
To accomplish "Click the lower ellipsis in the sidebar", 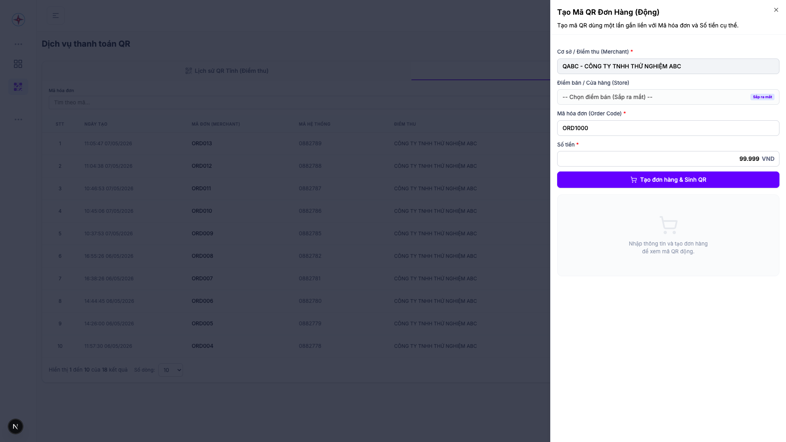I will (x=18, y=120).
